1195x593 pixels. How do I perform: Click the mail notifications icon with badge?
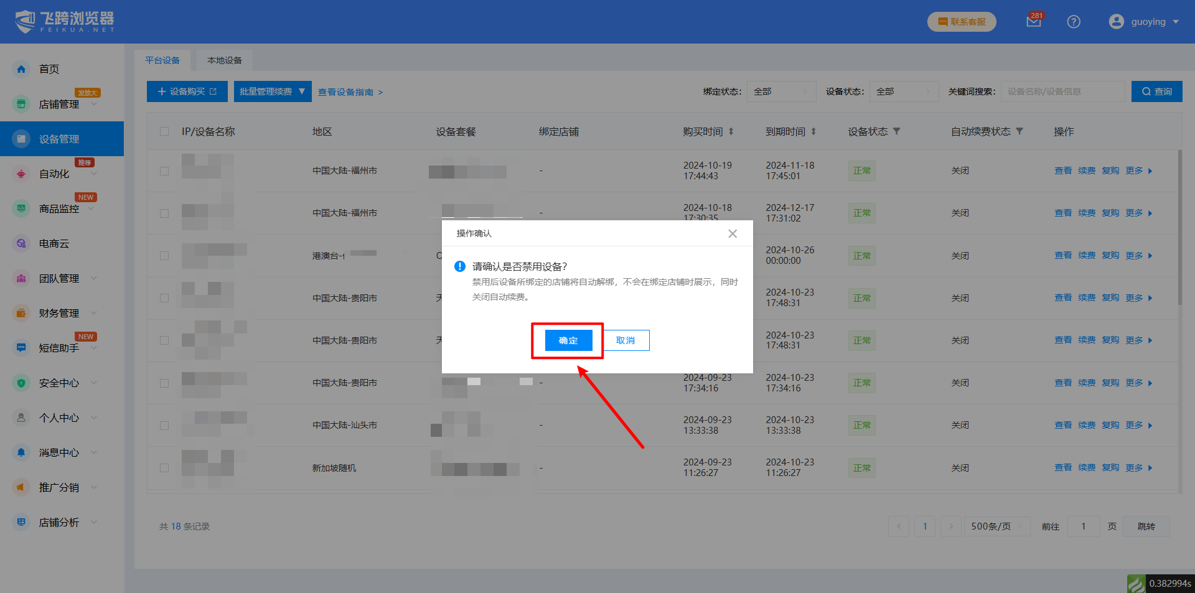[x=1033, y=22]
